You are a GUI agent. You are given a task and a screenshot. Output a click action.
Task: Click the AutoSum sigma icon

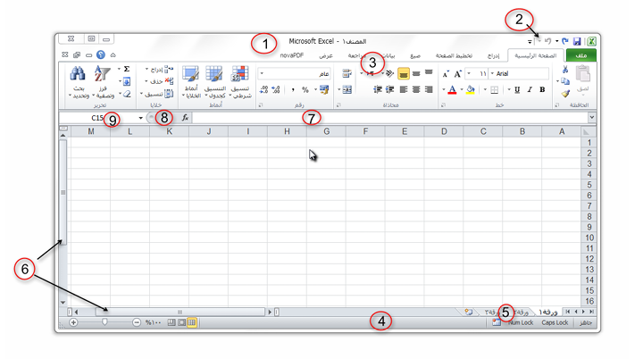click(127, 69)
